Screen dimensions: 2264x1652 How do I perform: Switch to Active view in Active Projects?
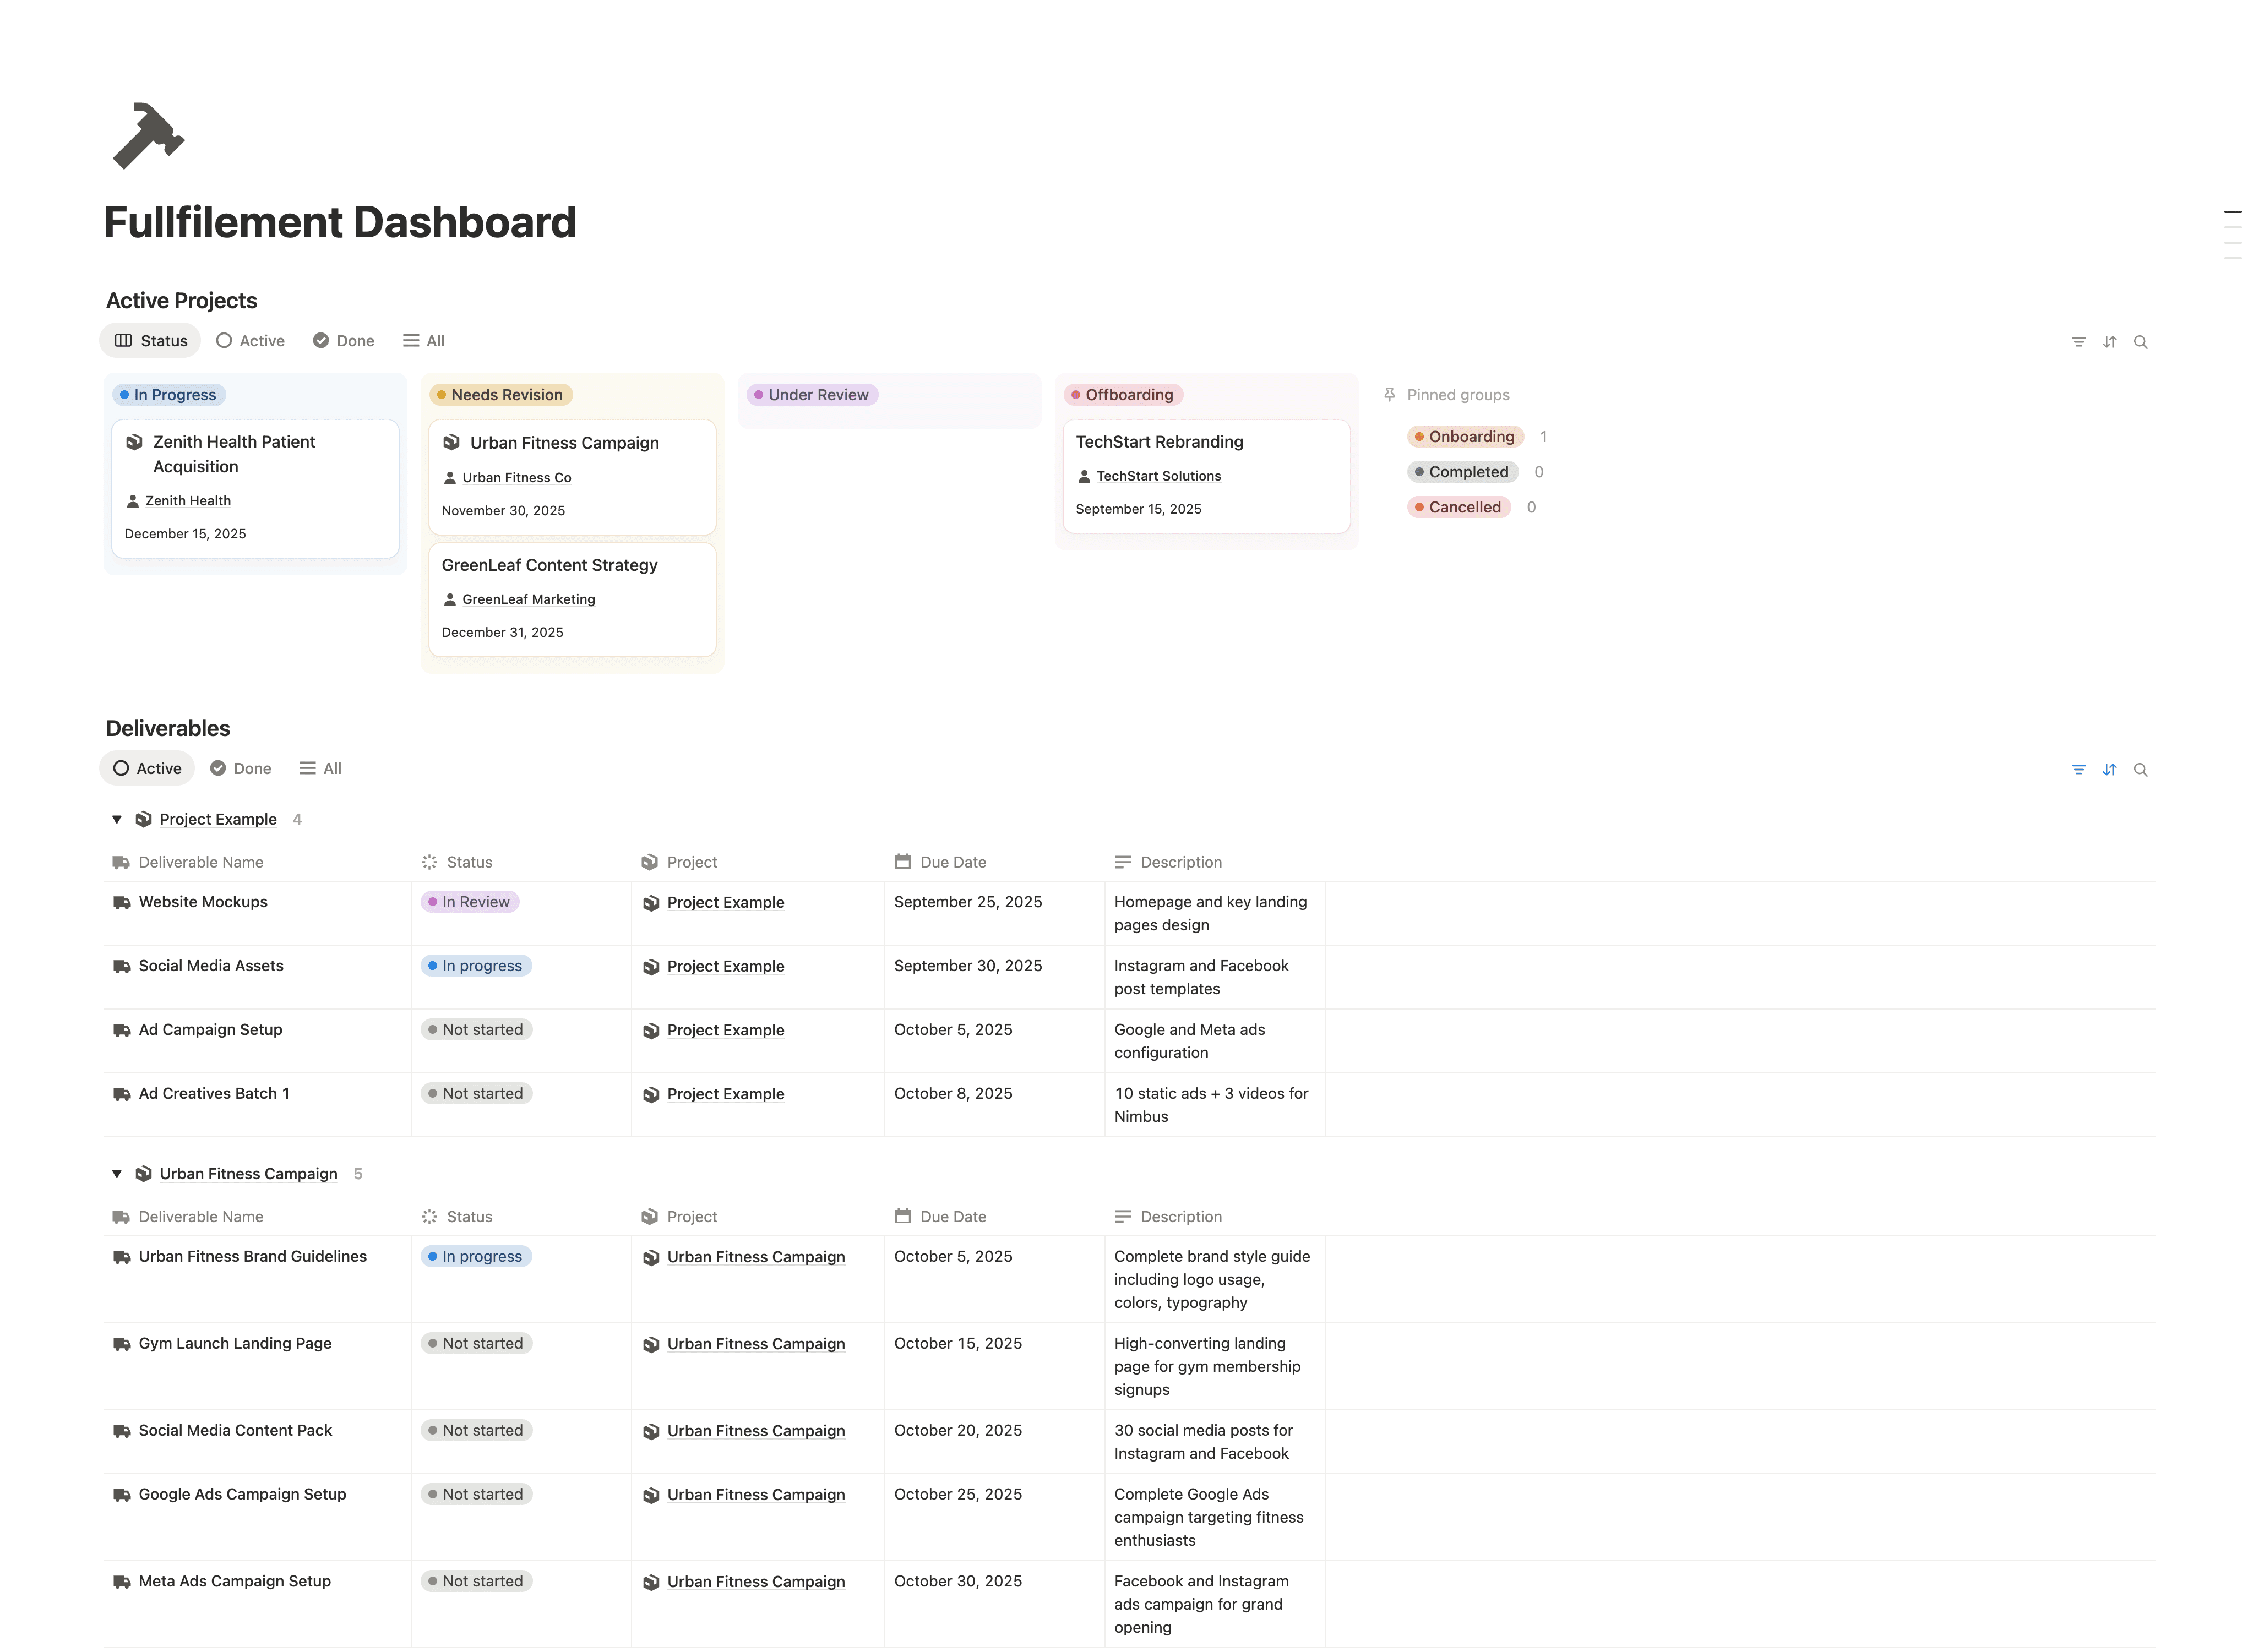(x=250, y=341)
